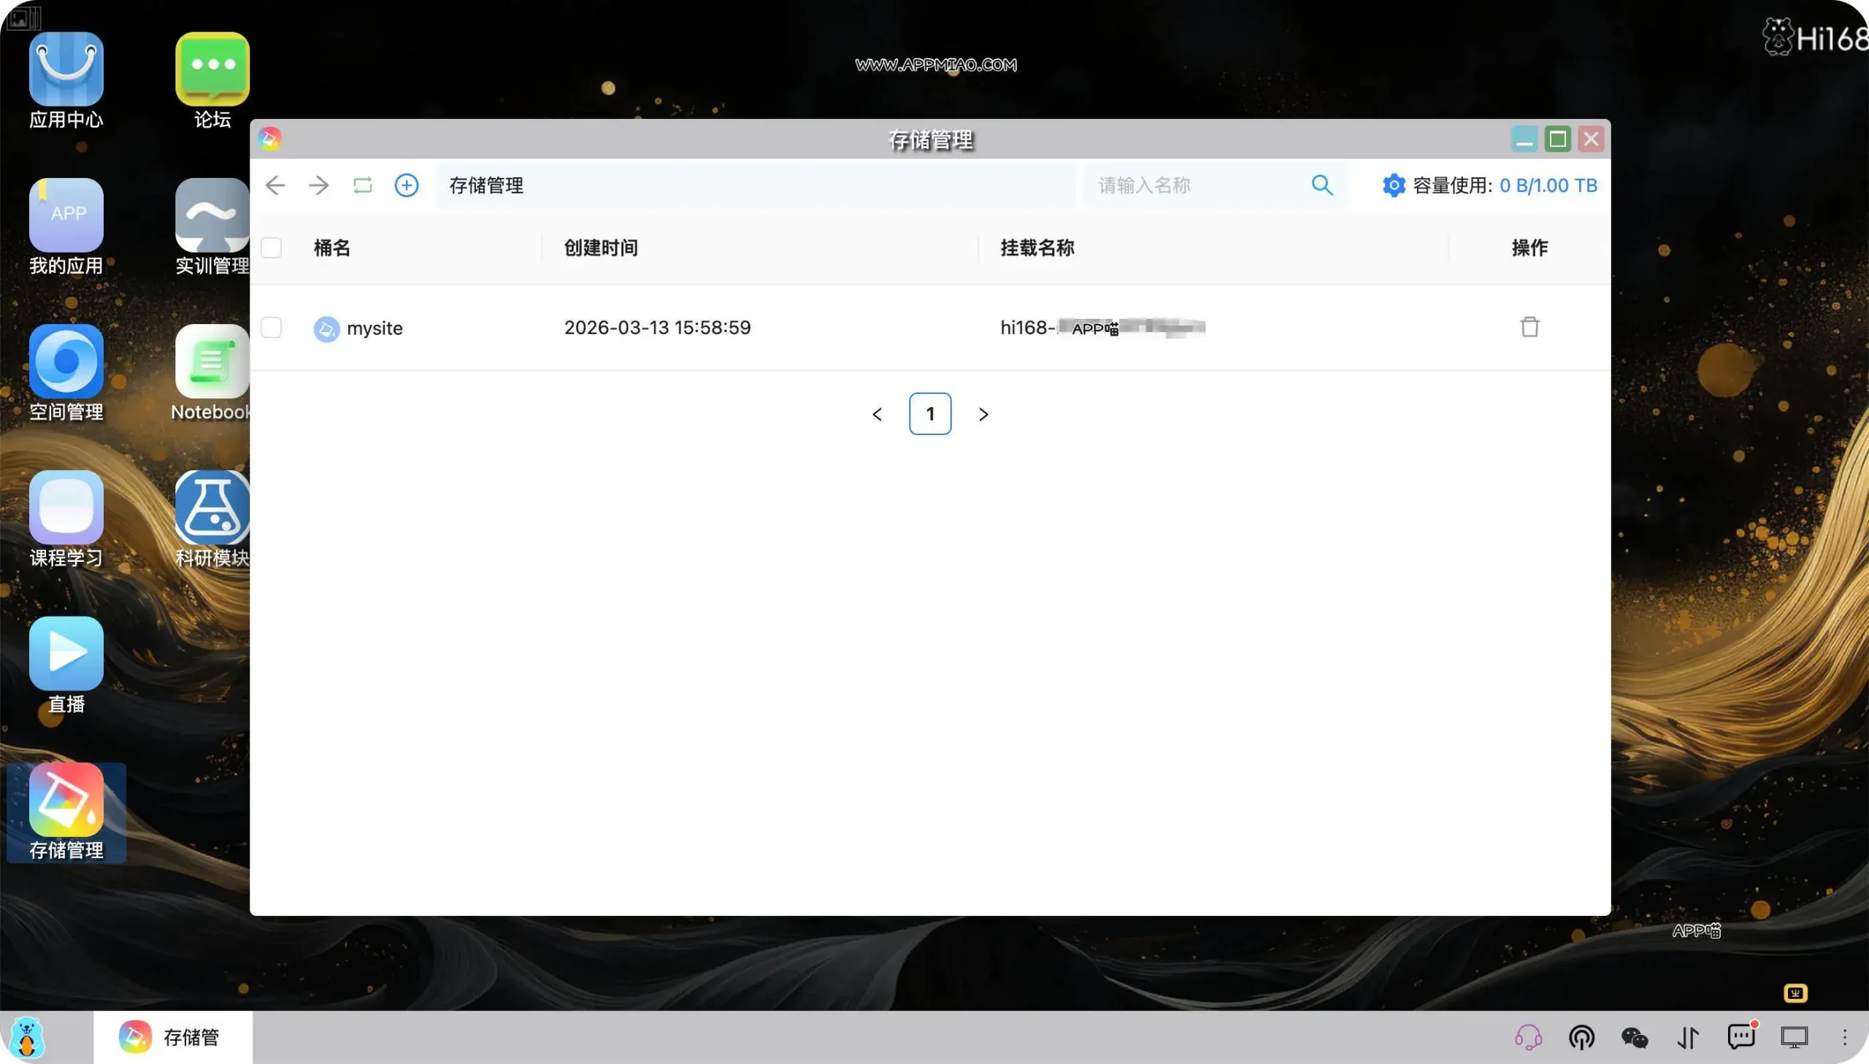Open the 应用中心 desktop icon

(66, 69)
